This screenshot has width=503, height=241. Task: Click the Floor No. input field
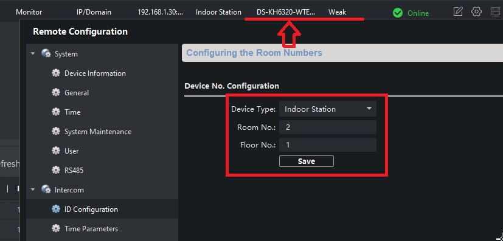[327, 144]
